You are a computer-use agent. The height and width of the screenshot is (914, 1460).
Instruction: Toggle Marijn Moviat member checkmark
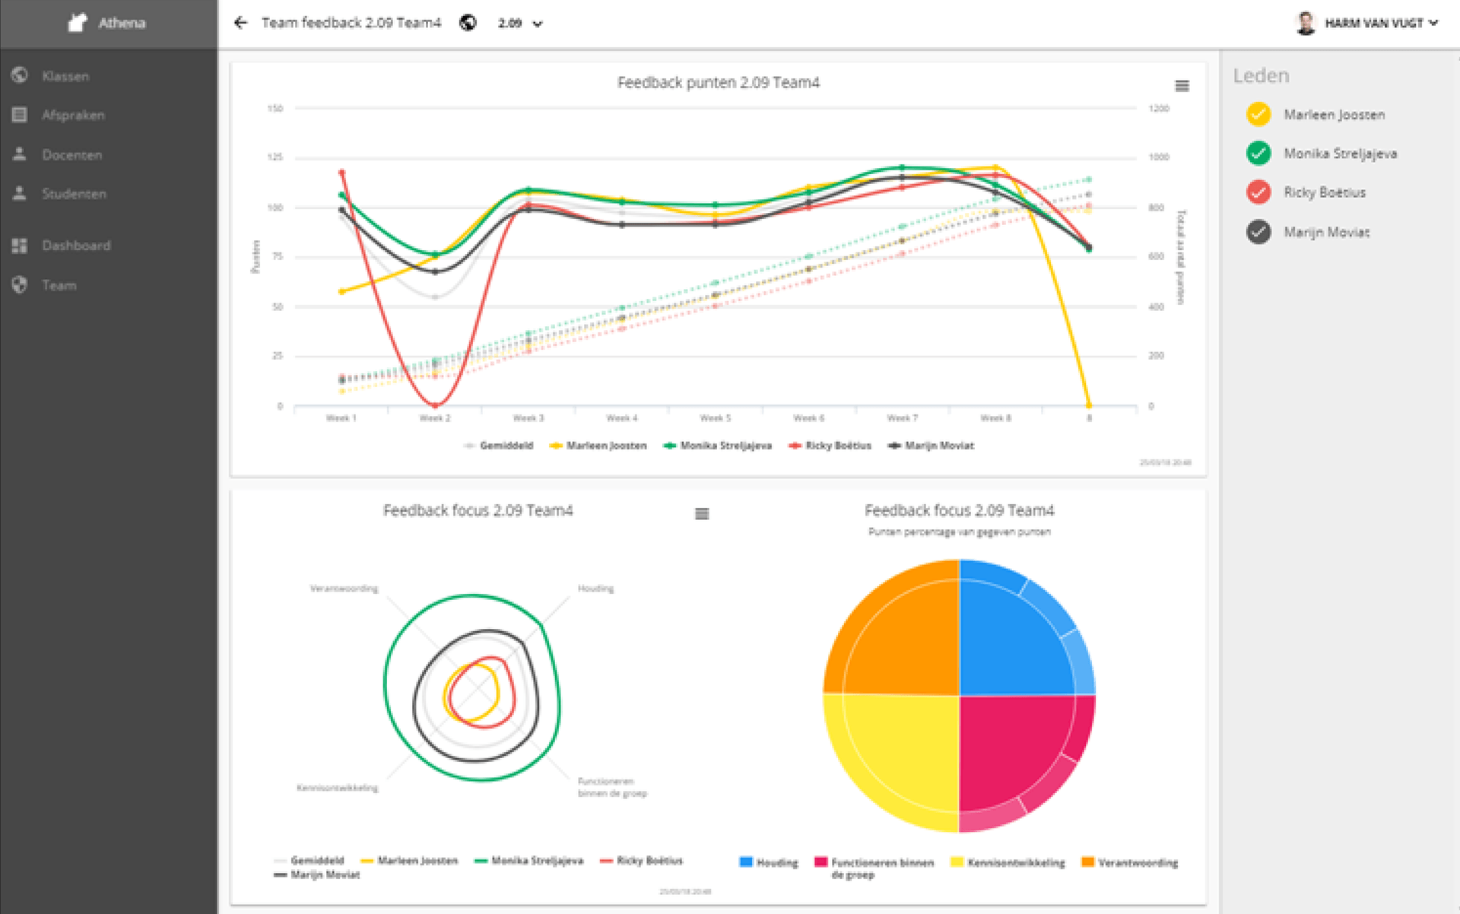(x=1258, y=231)
